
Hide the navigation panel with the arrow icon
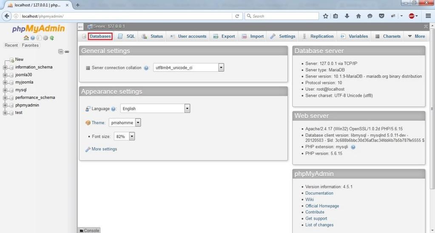click(80, 27)
